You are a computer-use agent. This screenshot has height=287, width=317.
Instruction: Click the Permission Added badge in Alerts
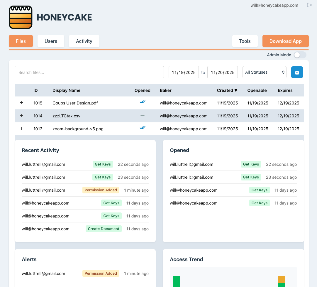click(101, 273)
